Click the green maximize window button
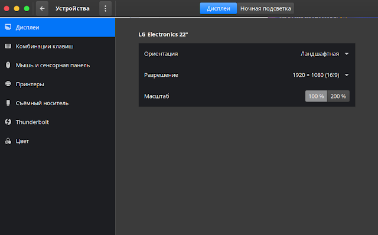Screen dimensions: 378x235 click(27, 8)
